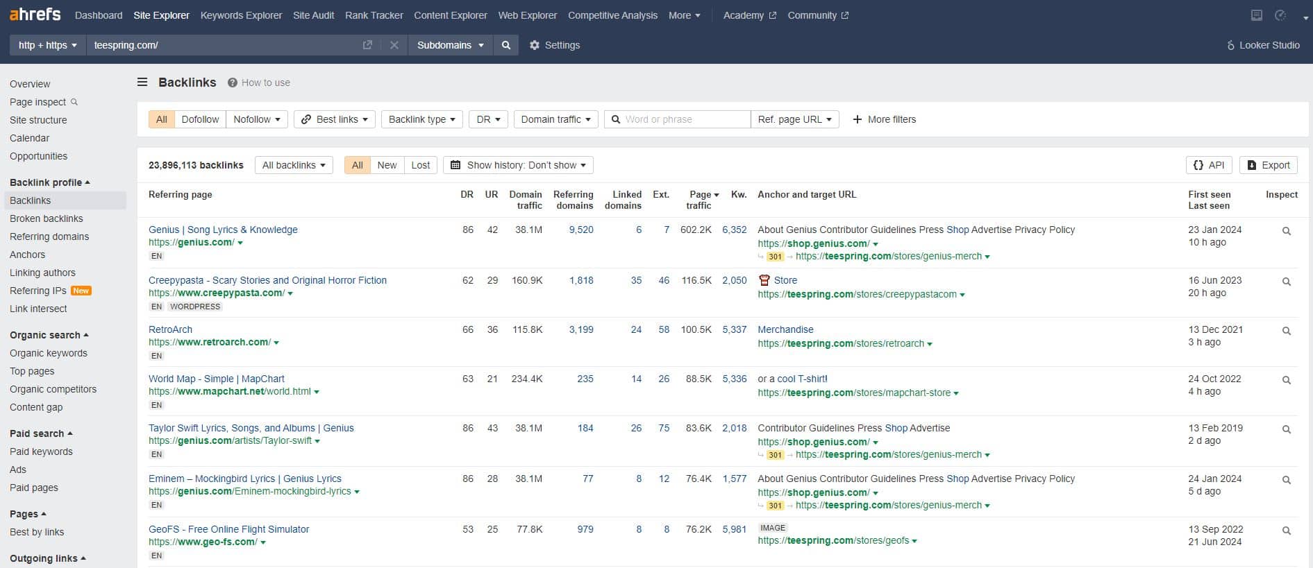Show New backlinks only
This screenshot has height=568, width=1313.
pos(387,165)
